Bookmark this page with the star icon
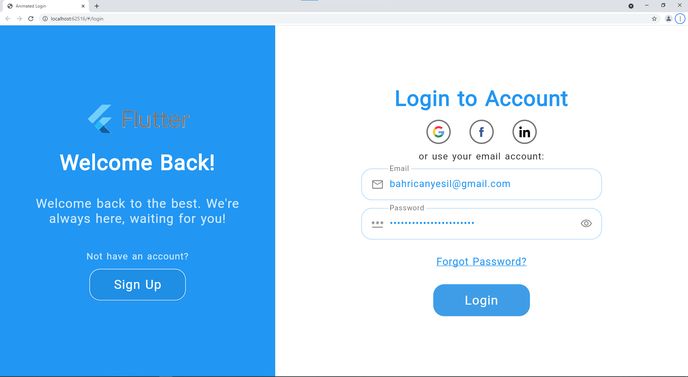Viewport: 688px width, 377px height. (x=654, y=19)
